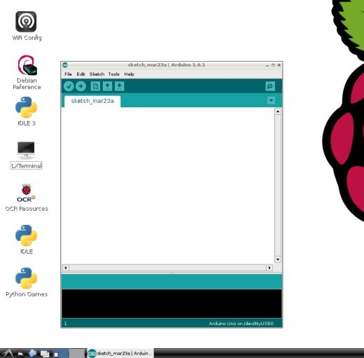Open the Sketch menu
This screenshot has height=358, width=364.
pos(97,74)
